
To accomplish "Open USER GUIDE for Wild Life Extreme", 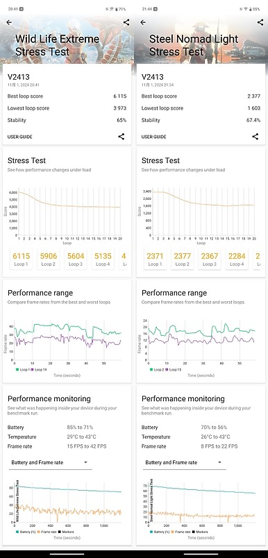I will [20, 137].
